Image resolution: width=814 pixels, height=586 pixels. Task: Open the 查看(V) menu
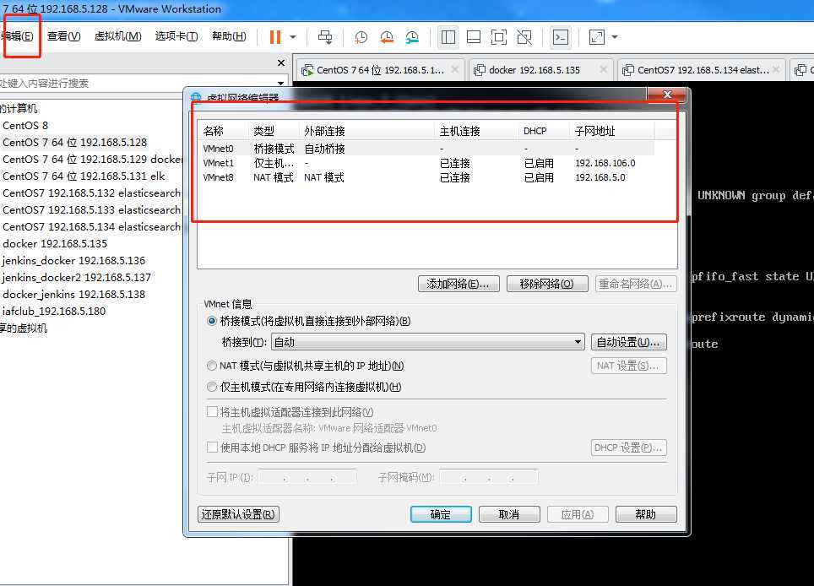click(64, 35)
